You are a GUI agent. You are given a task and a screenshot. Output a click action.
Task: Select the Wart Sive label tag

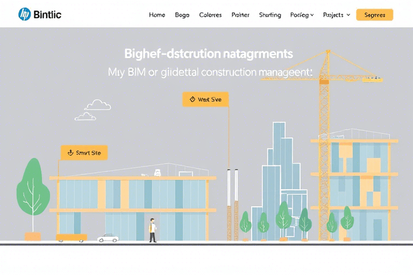pyautogui.click(x=205, y=99)
